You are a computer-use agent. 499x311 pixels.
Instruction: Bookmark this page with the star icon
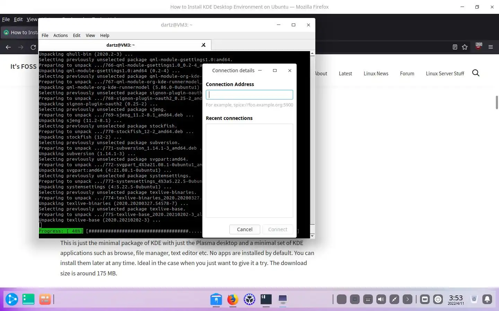coord(465,47)
